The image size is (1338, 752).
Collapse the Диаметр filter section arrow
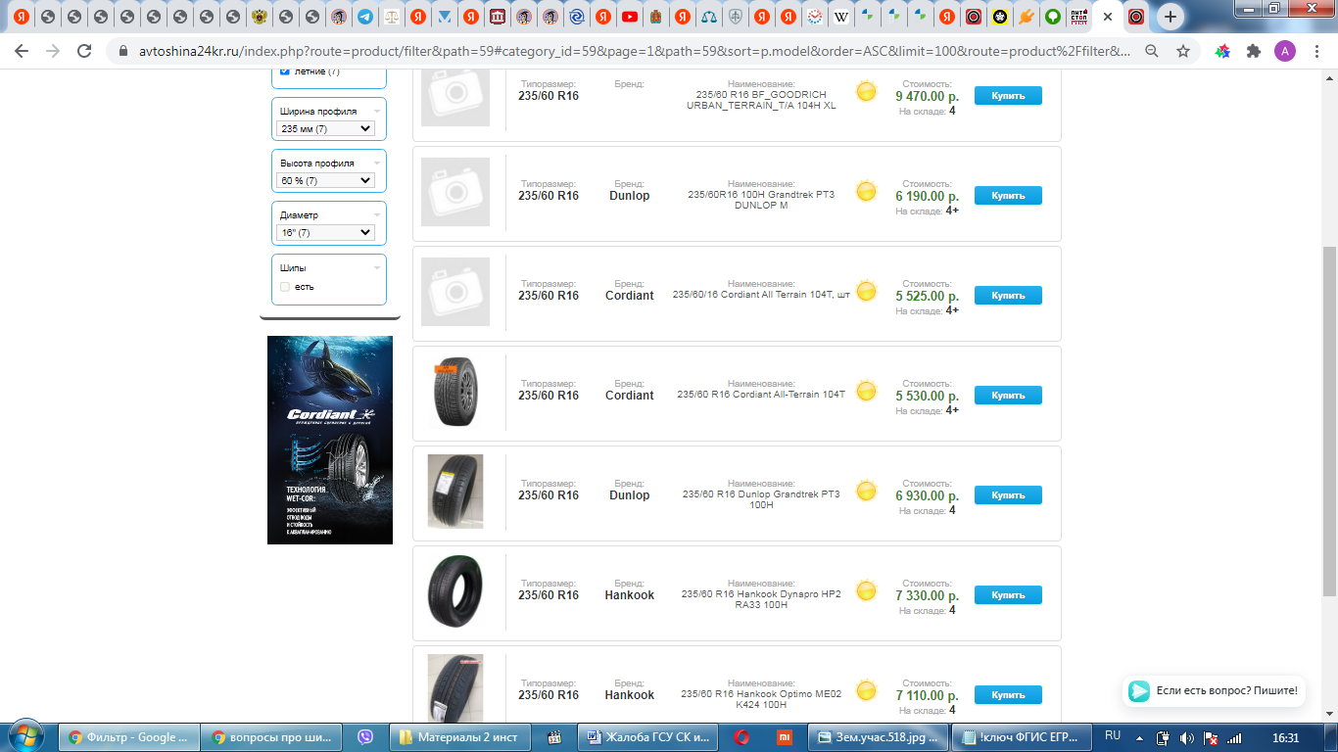click(x=377, y=215)
